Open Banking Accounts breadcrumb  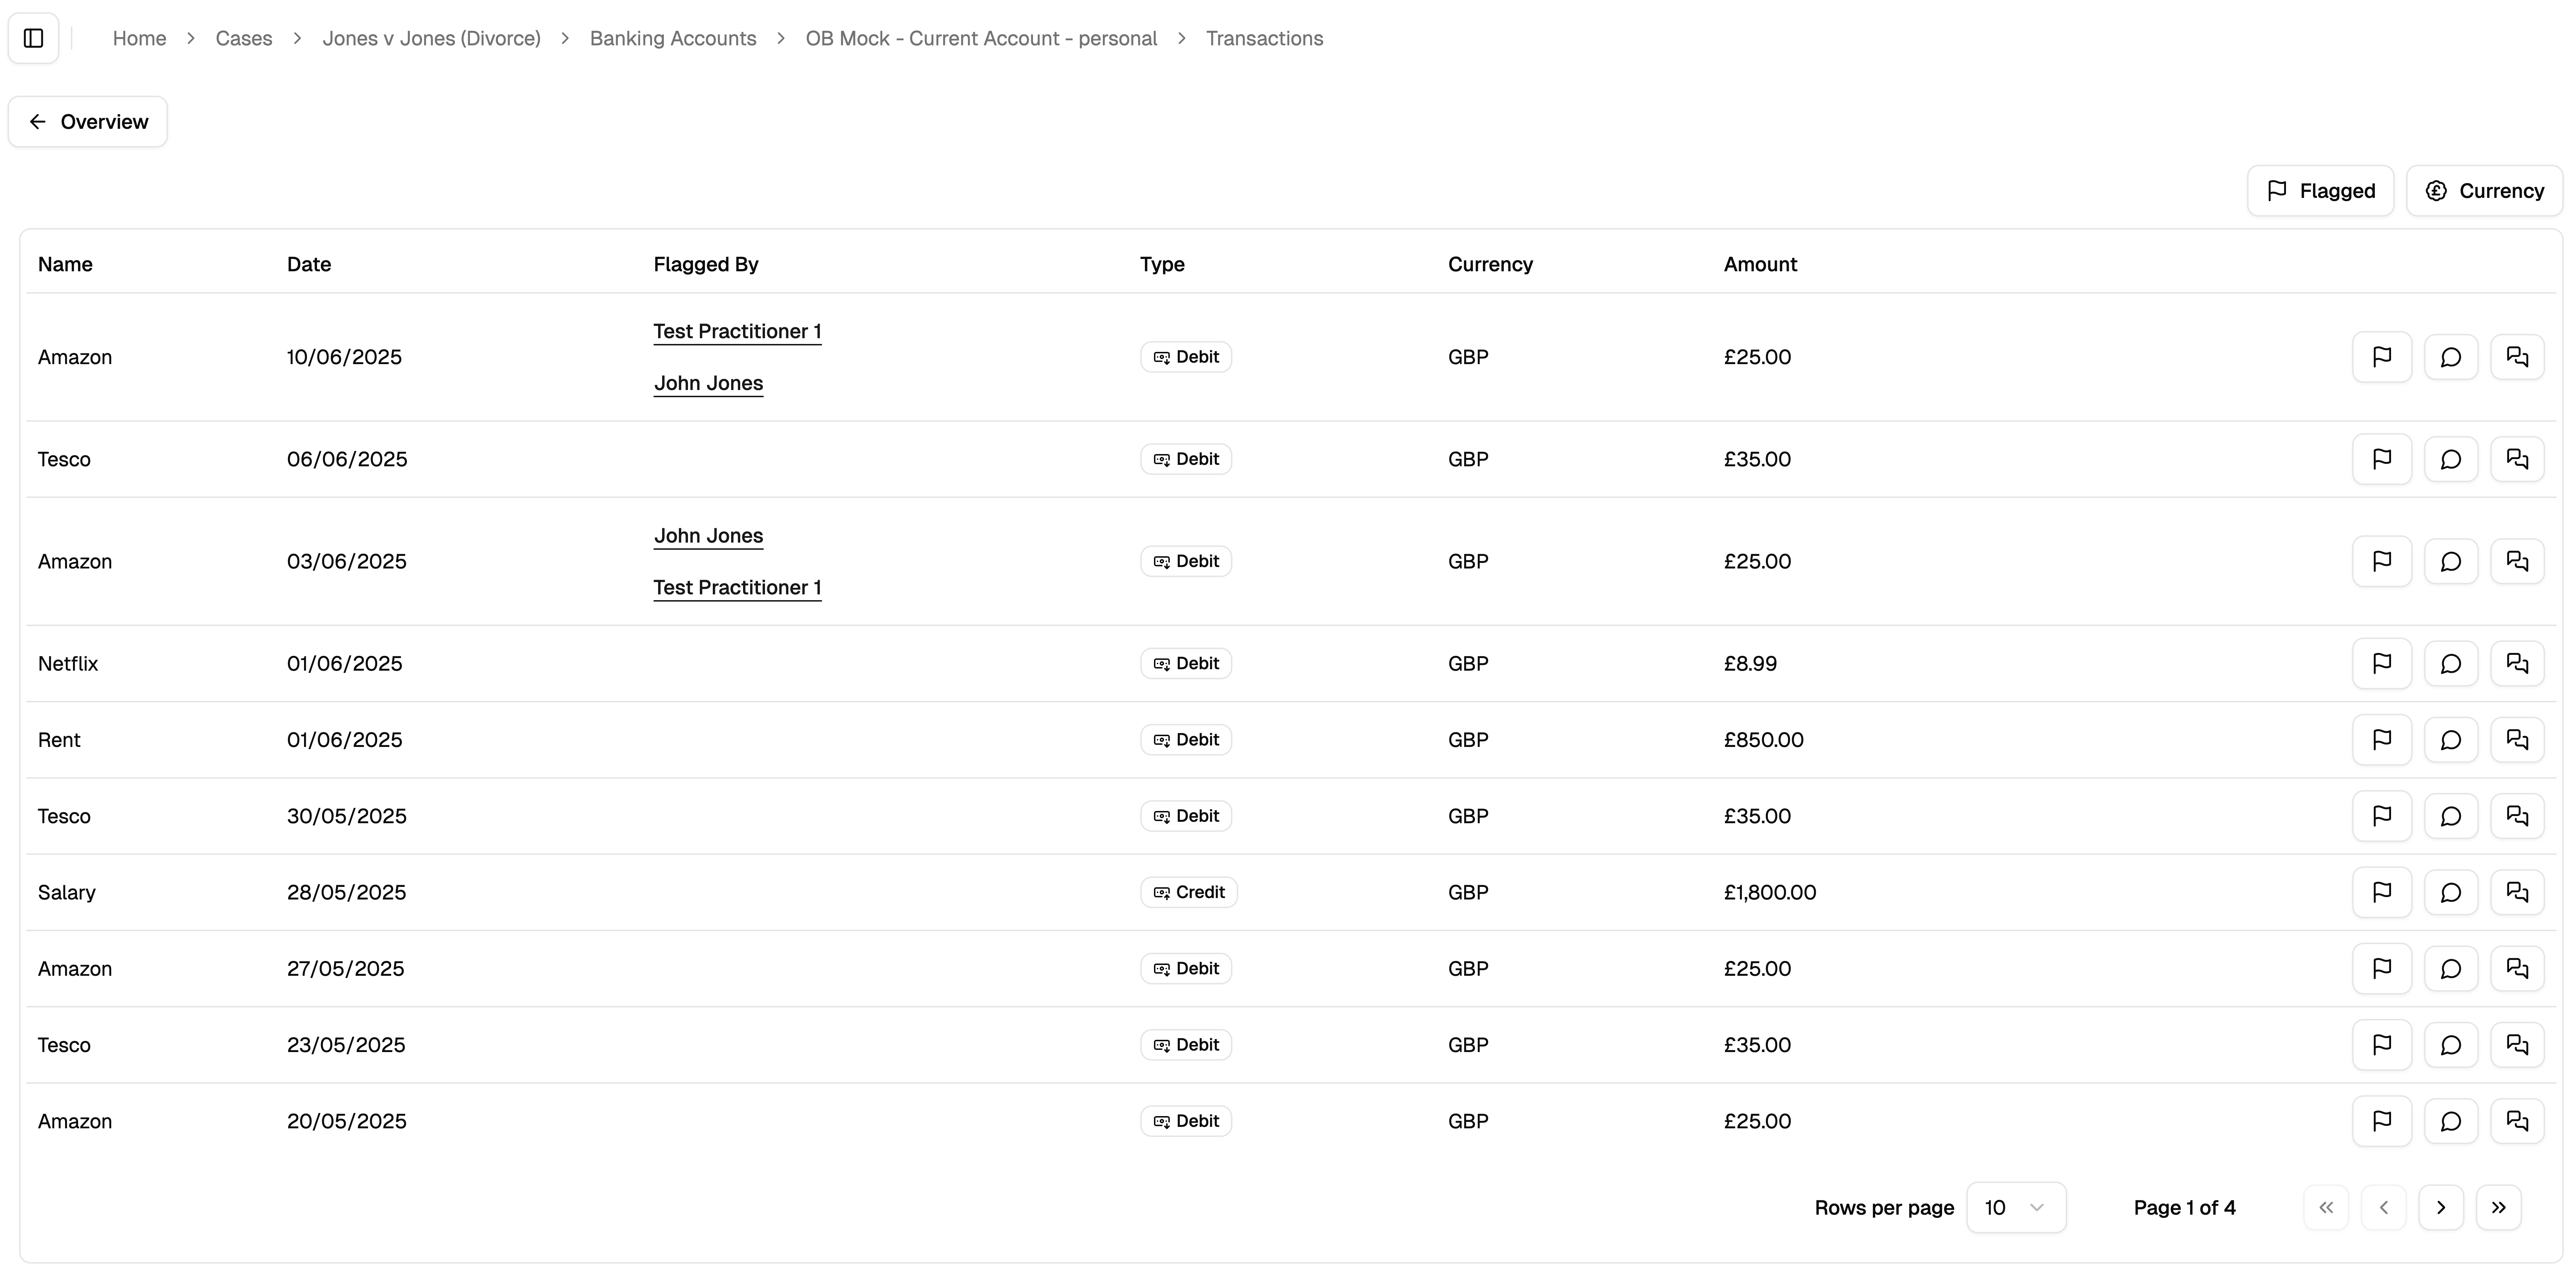(x=672, y=38)
